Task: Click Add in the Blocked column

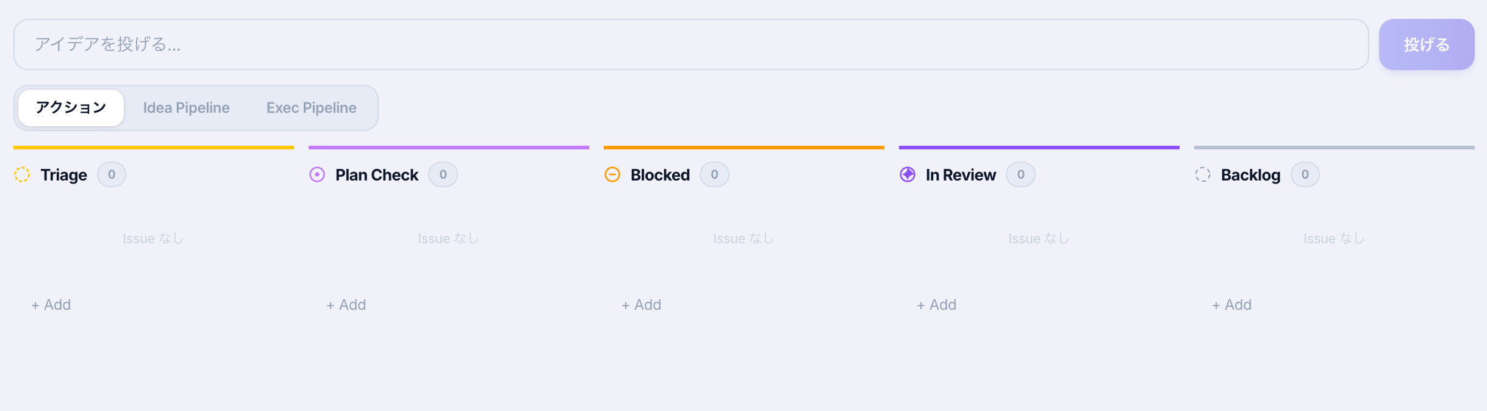Action: 642,305
